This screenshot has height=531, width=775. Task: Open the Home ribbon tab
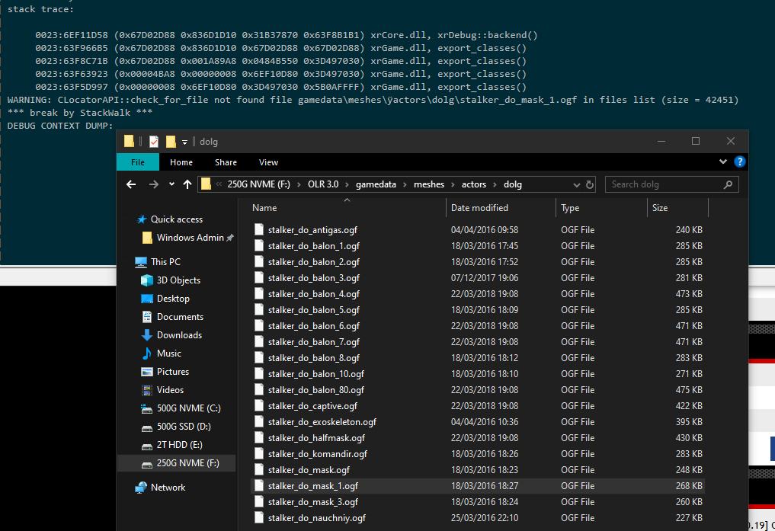coord(181,162)
